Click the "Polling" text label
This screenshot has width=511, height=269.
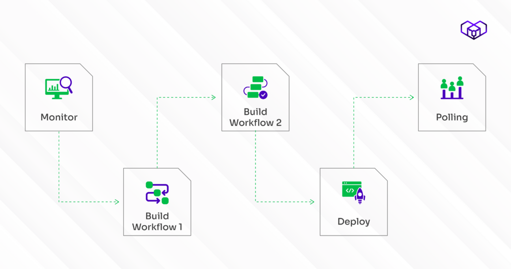click(x=452, y=118)
